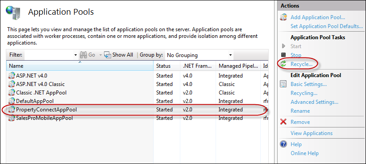Click into the Filter text field
The image size is (366, 164).
(x=49, y=55)
